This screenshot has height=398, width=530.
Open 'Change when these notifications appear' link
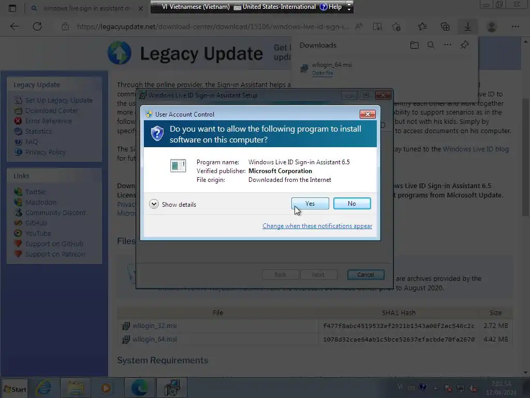317,226
